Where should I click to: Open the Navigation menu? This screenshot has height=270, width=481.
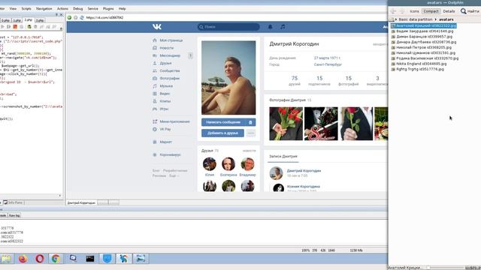[x=44, y=8]
